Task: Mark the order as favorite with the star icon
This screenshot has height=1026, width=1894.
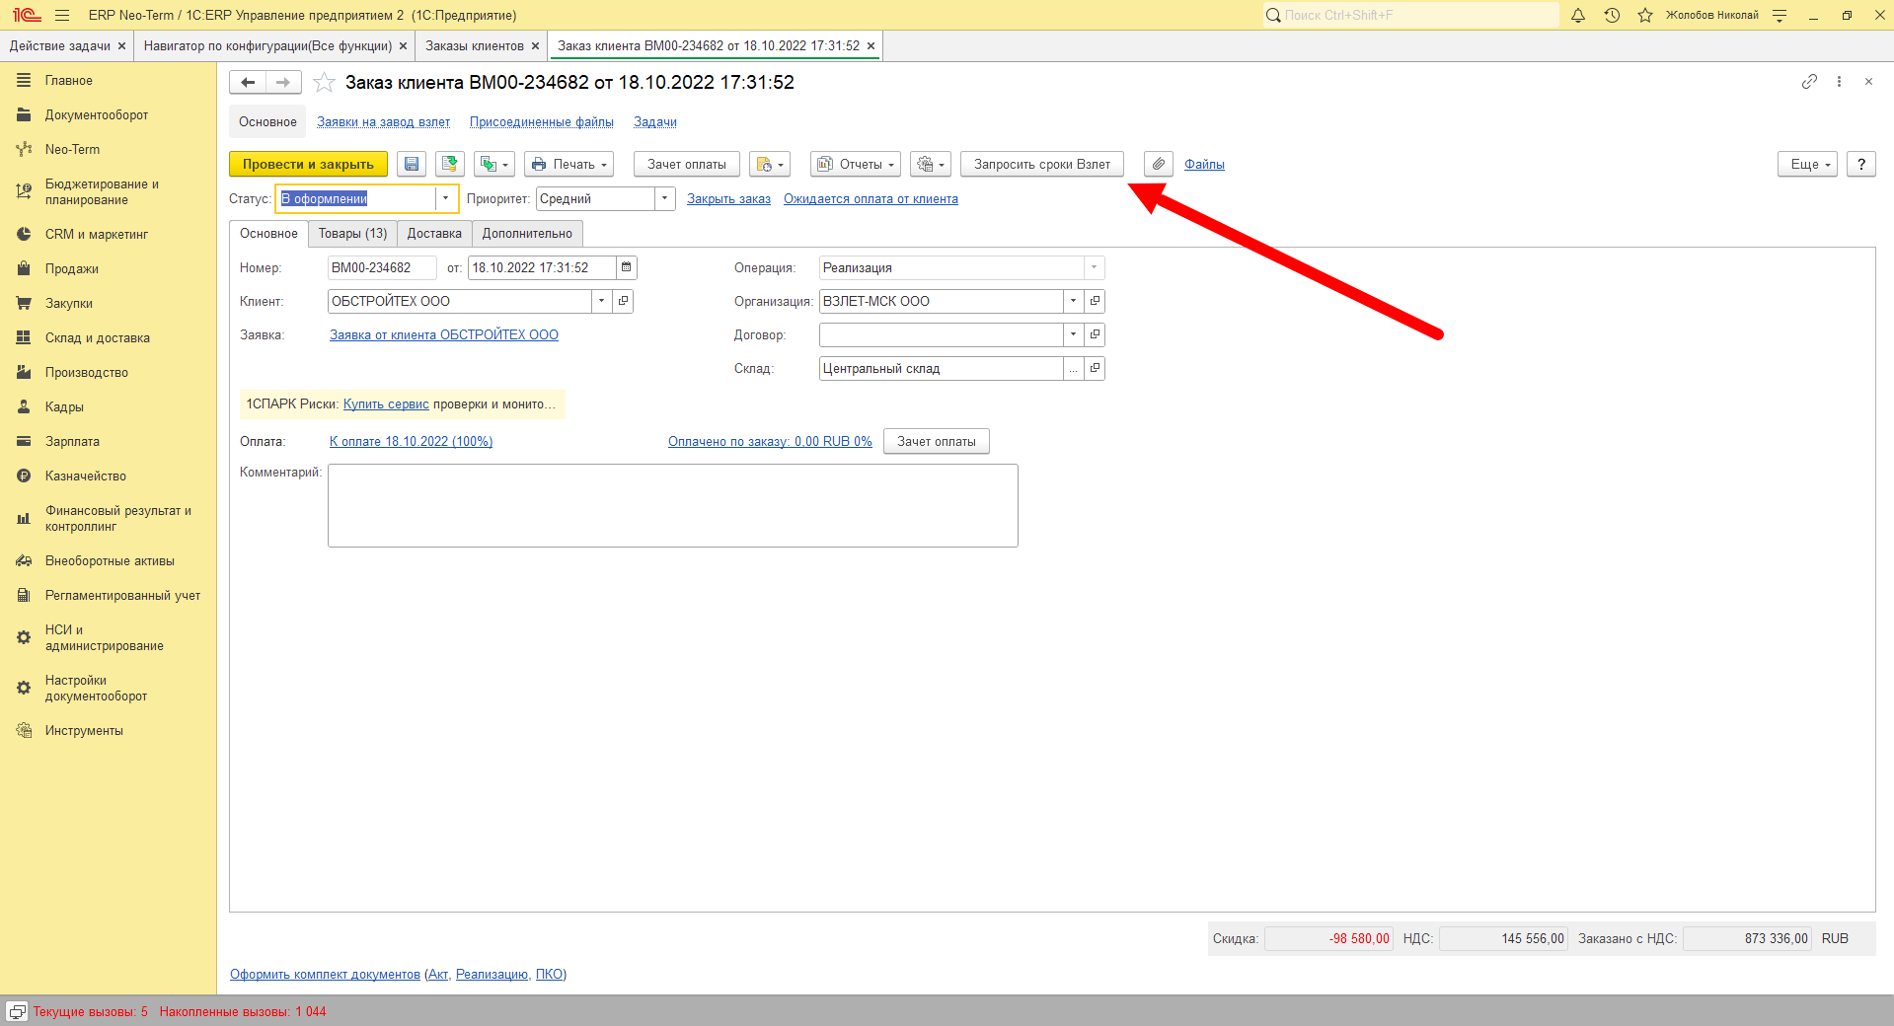Action: tap(324, 83)
